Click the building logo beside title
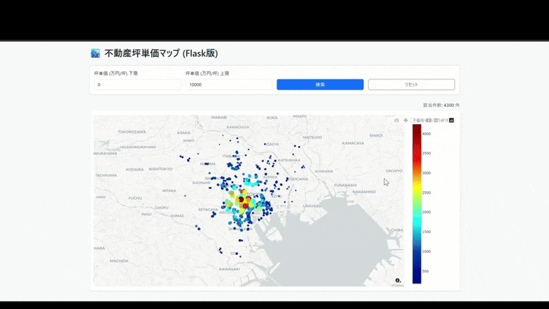Image resolution: width=549 pixels, height=309 pixels. [95, 53]
